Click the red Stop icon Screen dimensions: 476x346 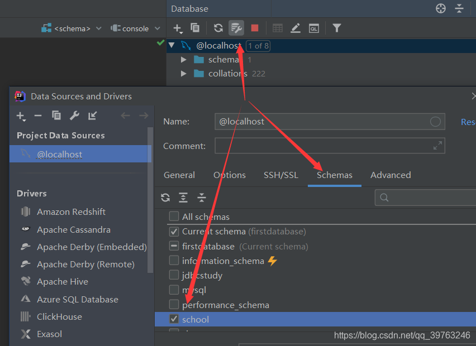[255, 28]
